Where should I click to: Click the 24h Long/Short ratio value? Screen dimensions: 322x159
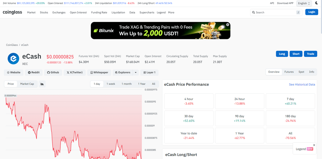coord(164,3)
